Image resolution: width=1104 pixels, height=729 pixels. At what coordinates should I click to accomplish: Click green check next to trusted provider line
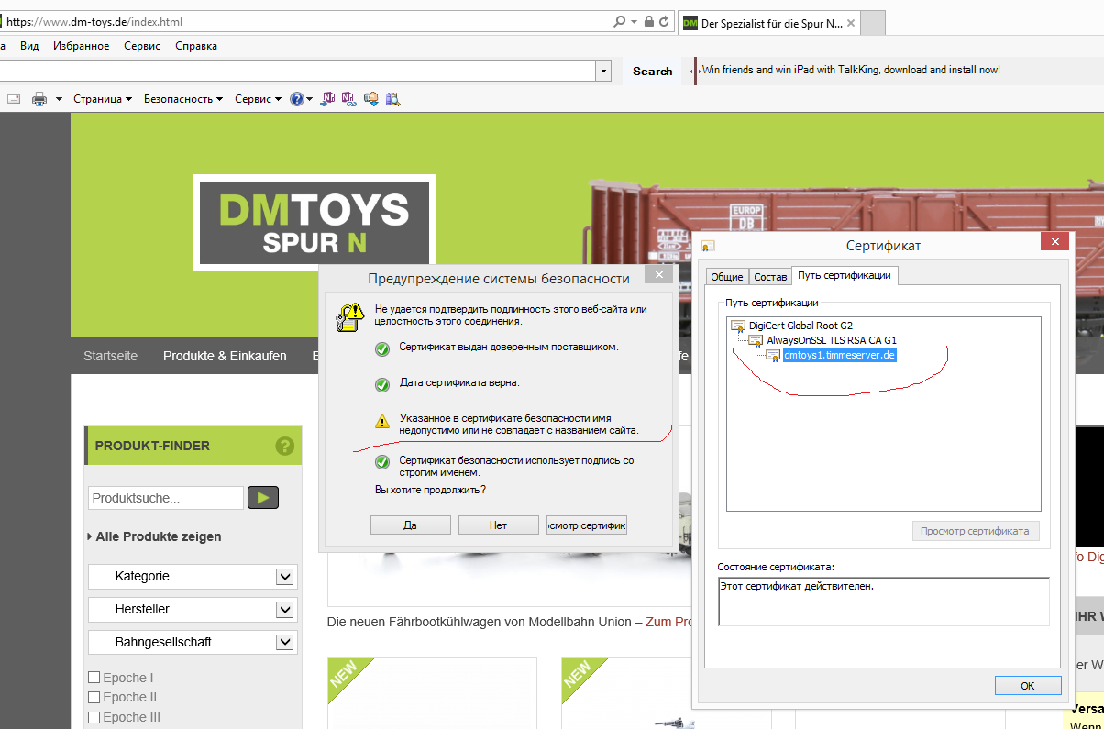[382, 348]
